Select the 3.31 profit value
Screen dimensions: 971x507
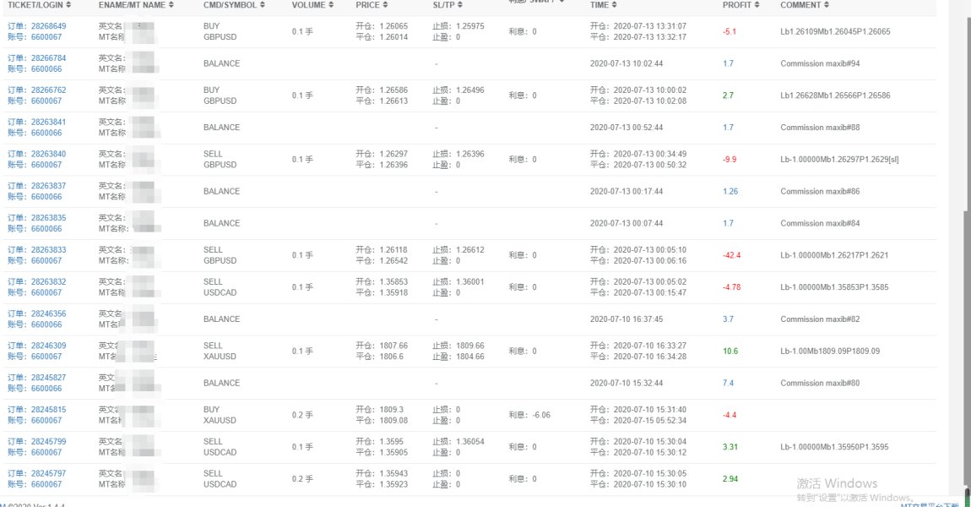pyautogui.click(x=730, y=447)
